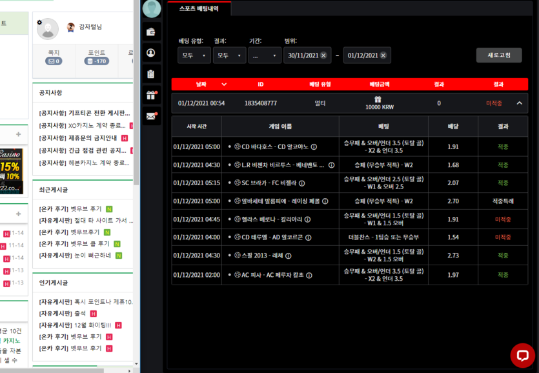Open the clipboard betting history icon
Image resolution: width=539 pixels, height=373 pixels.
click(151, 74)
